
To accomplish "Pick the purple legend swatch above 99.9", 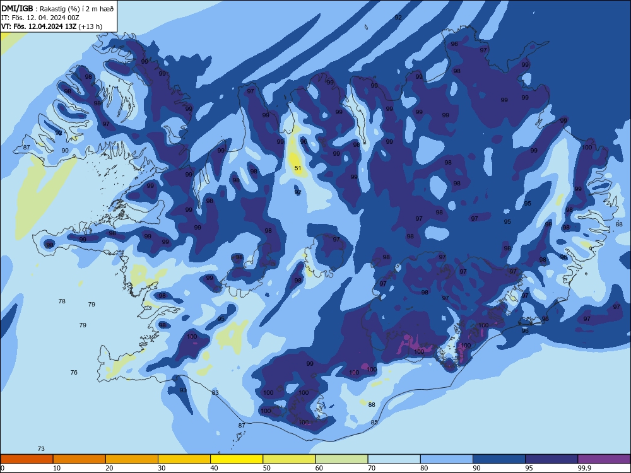I will point(604,459).
